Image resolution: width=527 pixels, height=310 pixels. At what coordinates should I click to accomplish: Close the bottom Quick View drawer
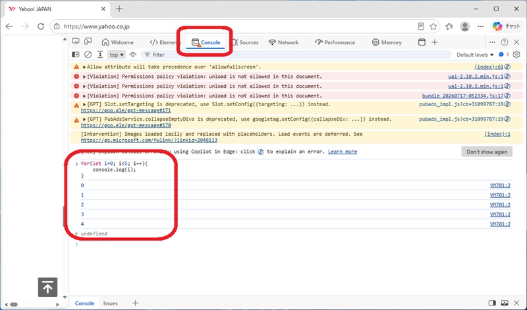[x=516, y=303]
